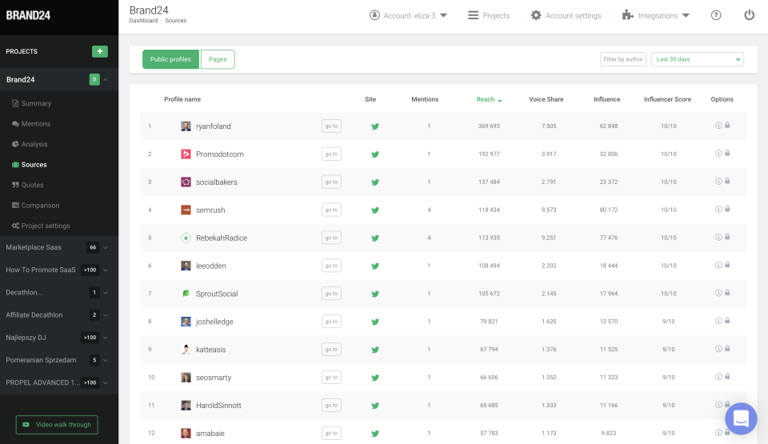Add a new project with the plus button
768x444 pixels.
point(100,51)
